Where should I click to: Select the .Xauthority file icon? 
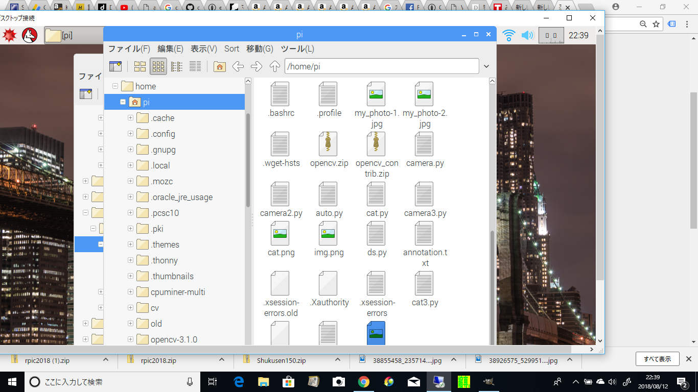tap(328, 284)
